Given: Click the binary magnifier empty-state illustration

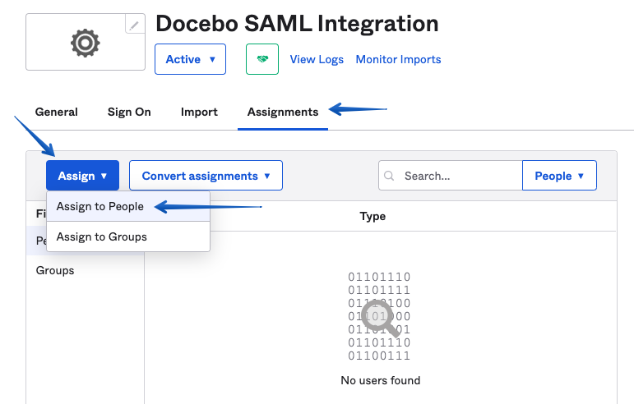Looking at the screenshot, I should click(x=379, y=316).
